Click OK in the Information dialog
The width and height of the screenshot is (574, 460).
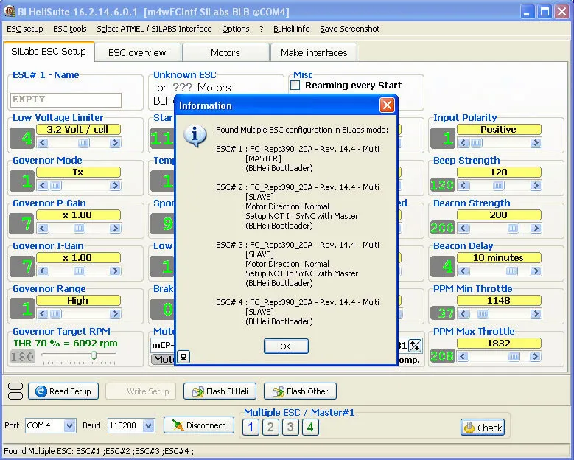[x=285, y=346]
